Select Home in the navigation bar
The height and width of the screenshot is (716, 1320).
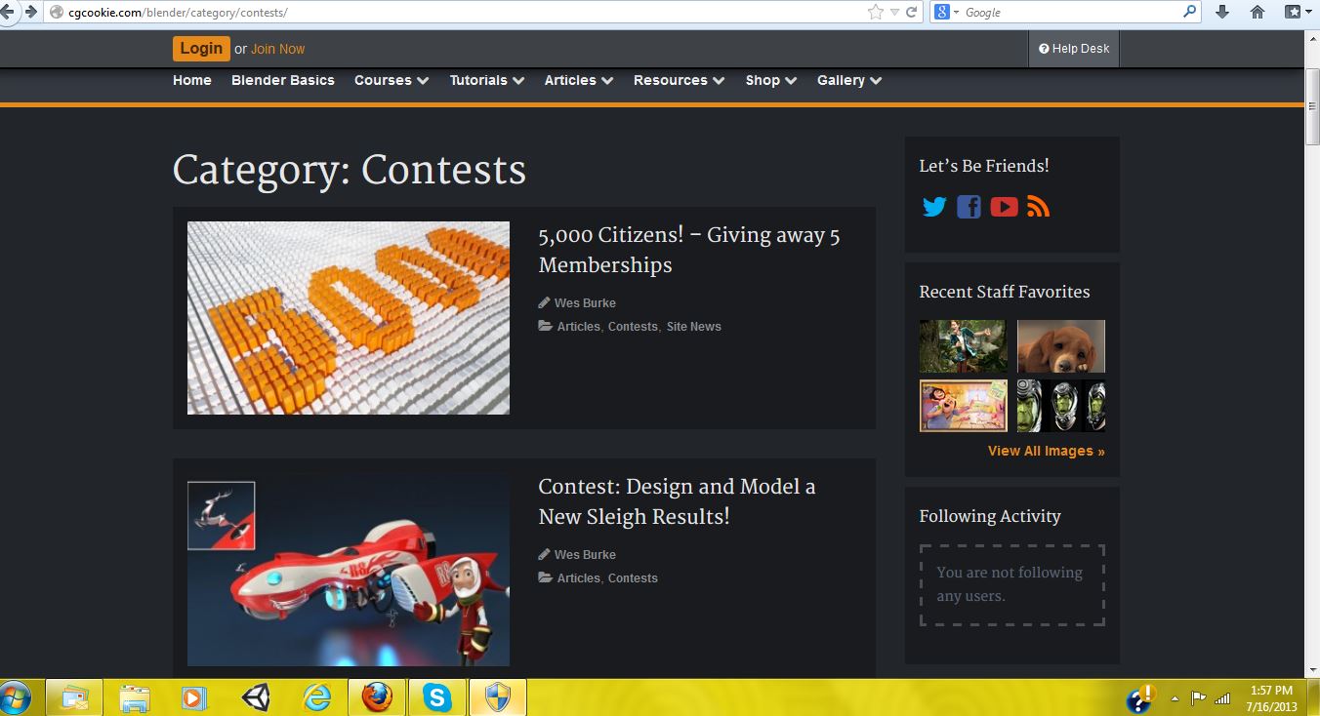(x=191, y=80)
